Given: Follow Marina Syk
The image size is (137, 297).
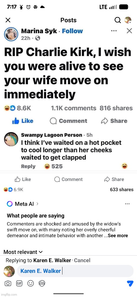Looking at the screenshot, I should click(72, 31).
